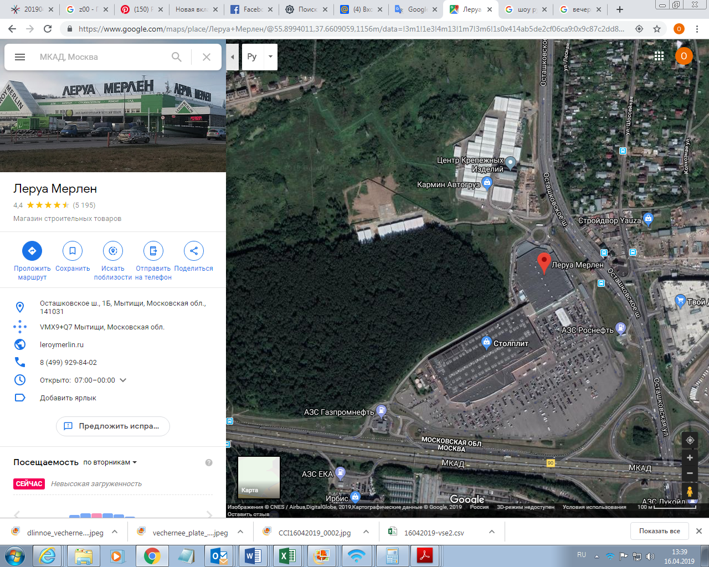Click the Search nearby (Искать поблизости) icon
Viewport: 709px width, 567px height.
pos(113,251)
